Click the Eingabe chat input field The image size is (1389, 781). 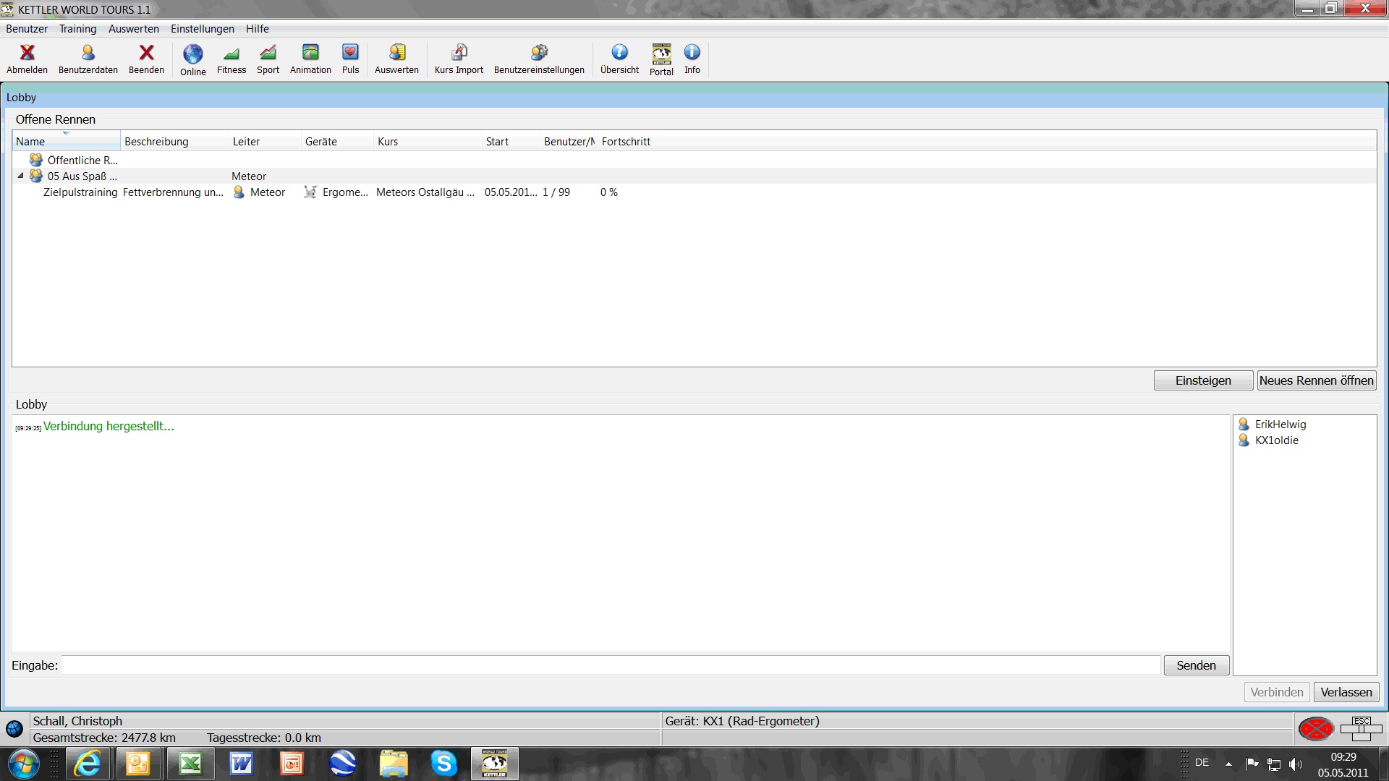pos(611,665)
